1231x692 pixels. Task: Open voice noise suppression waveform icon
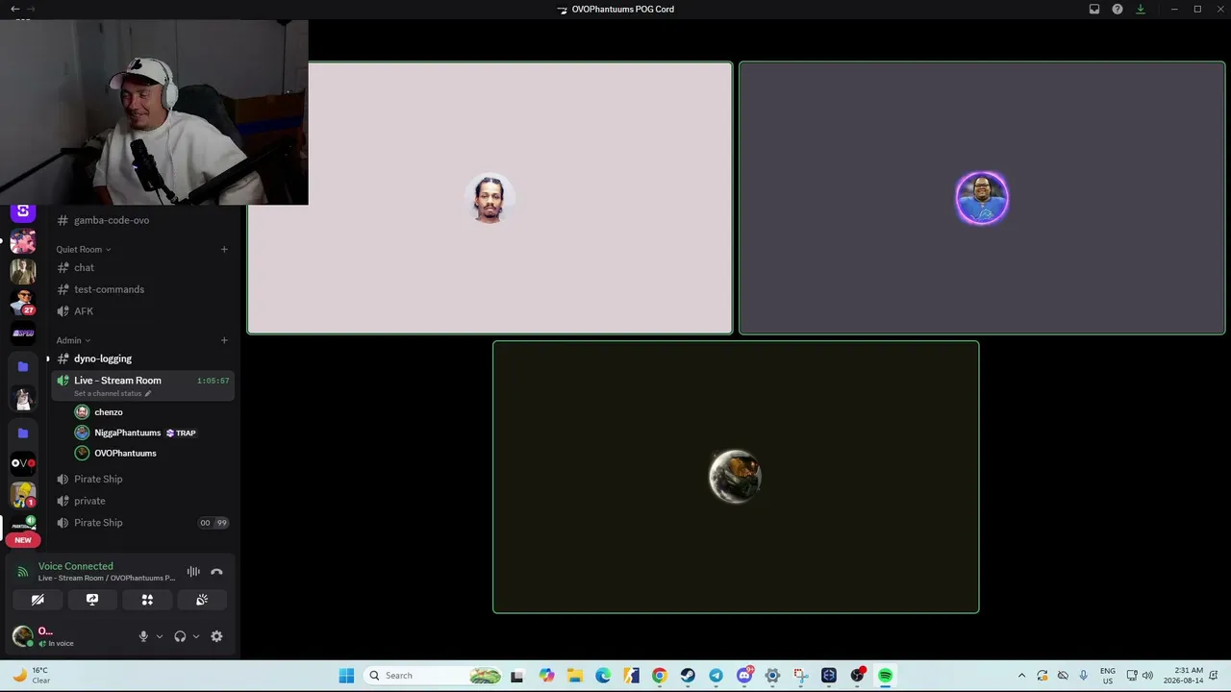(193, 572)
